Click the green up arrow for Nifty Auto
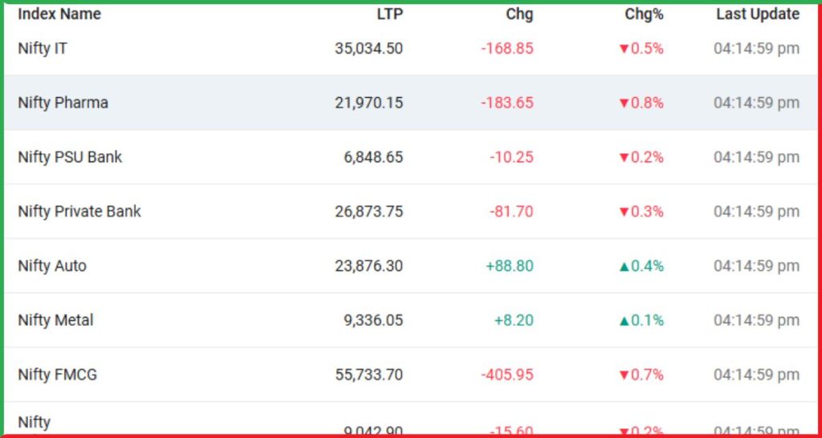 [x=623, y=266]
